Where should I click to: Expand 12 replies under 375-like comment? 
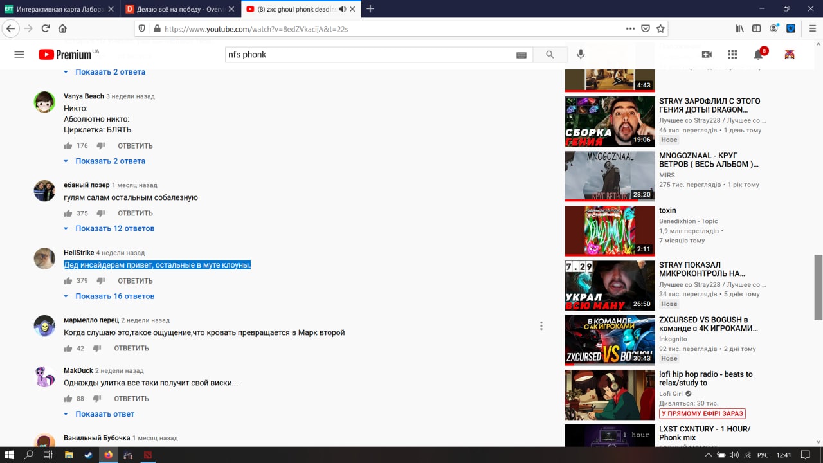coord(109,228)
